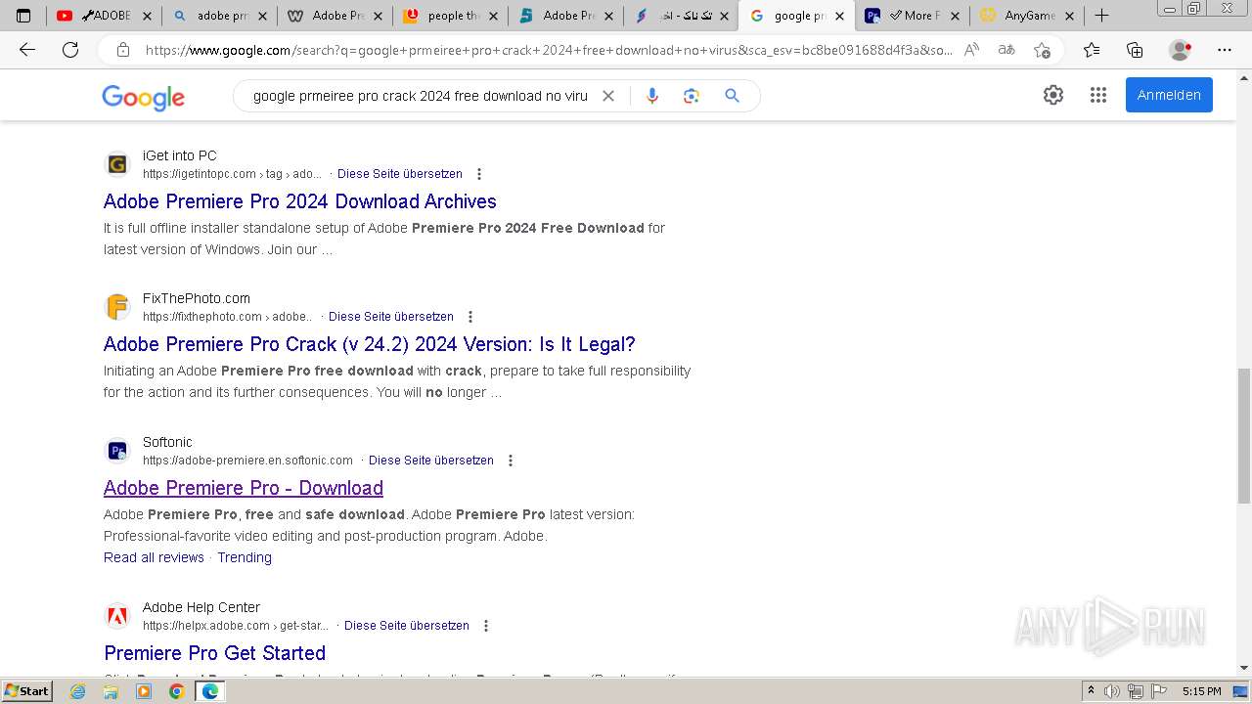The image size is (1252, 704).
Task: Click the translate page icon in address bar
Action: (x=1006, y=50)
